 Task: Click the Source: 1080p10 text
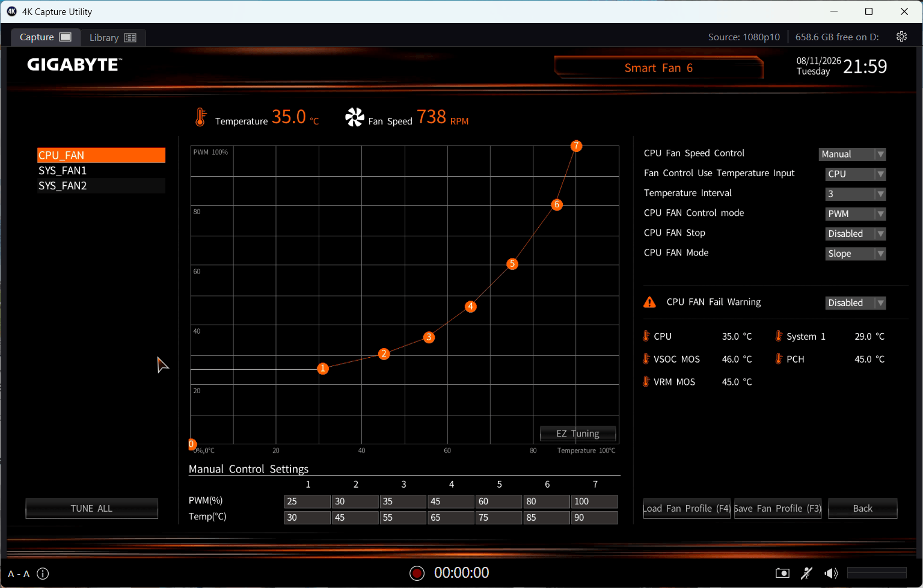click(744, 37)
